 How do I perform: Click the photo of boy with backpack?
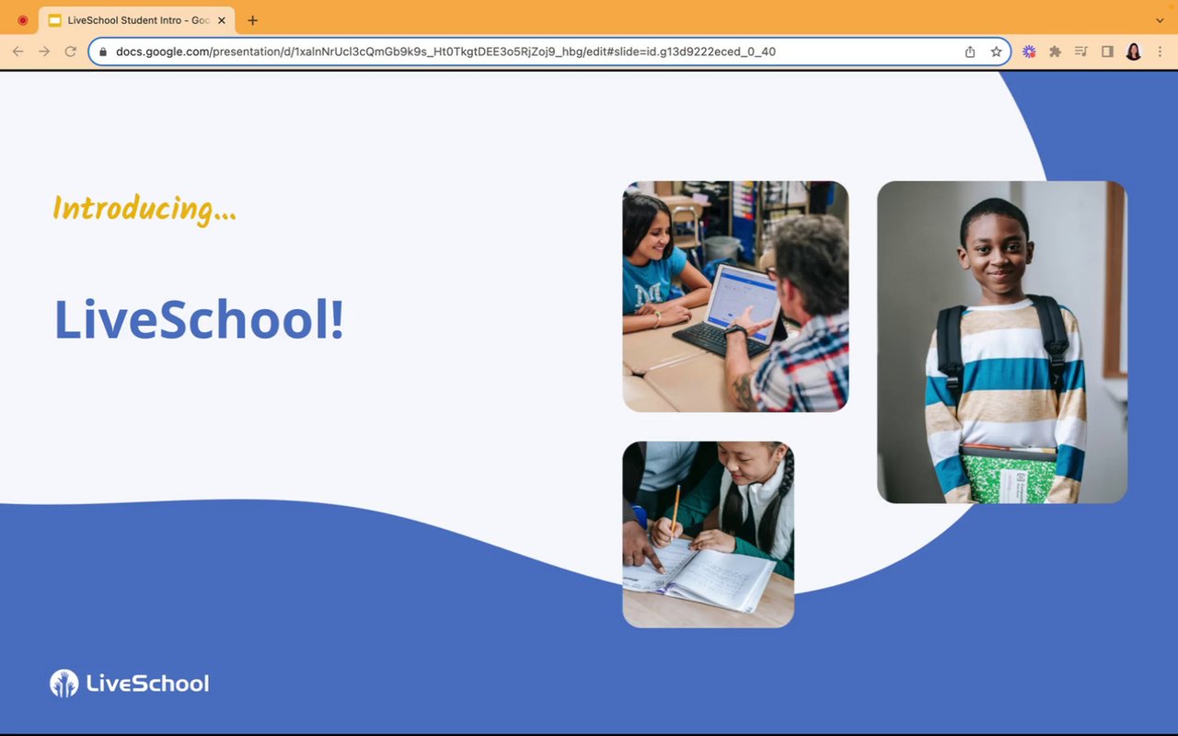pos(1002,342)
